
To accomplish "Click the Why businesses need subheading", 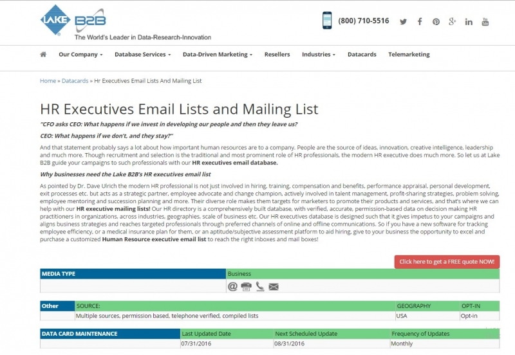I will 126,174.
